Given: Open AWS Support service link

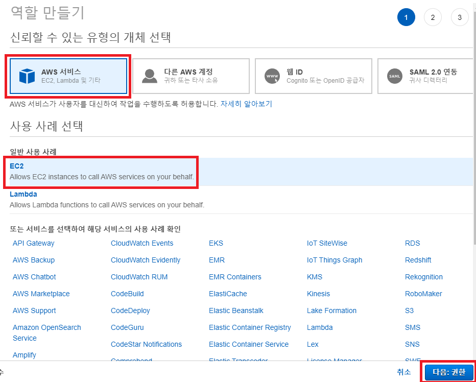Looking at the screenshot, I should (34, 311).
